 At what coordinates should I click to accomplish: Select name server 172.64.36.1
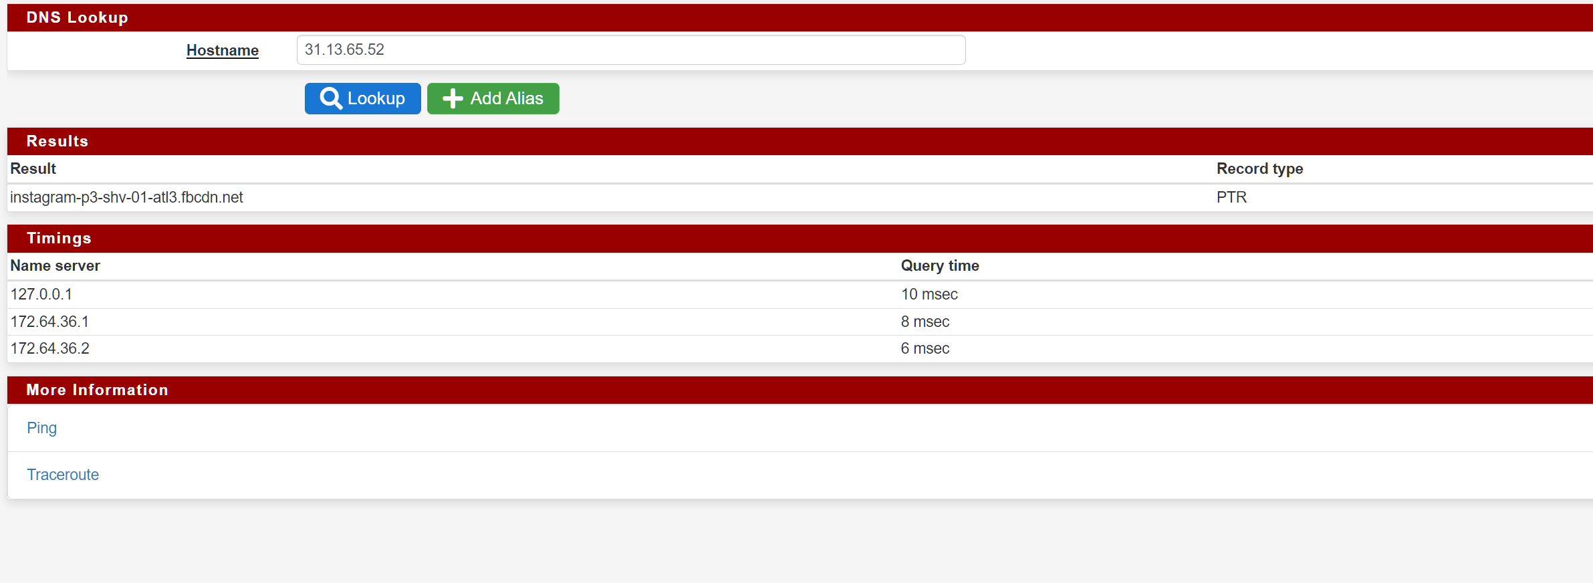point(49,322)
